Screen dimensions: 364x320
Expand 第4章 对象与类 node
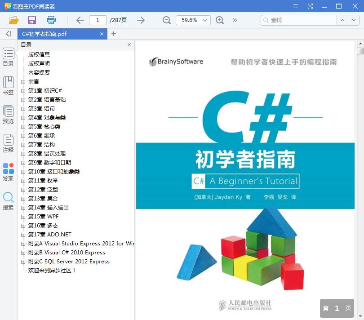(23, 118)
